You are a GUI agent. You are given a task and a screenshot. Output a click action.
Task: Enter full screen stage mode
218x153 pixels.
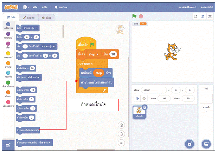pos(210,16)
